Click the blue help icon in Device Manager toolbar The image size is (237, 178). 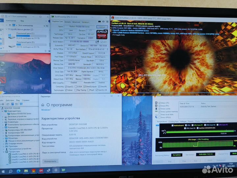coord(13,104)
